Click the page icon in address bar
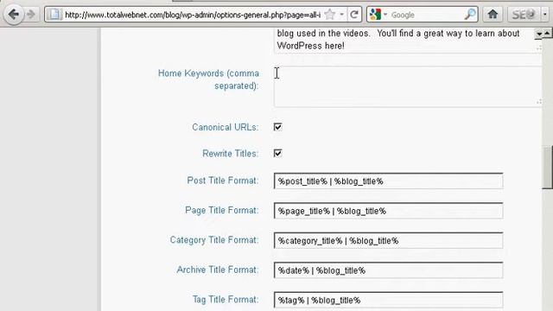Screen dimensions: 553x311 54,15
